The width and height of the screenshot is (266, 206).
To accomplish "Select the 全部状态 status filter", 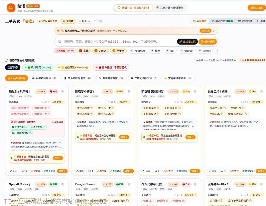I will (13, 67).
